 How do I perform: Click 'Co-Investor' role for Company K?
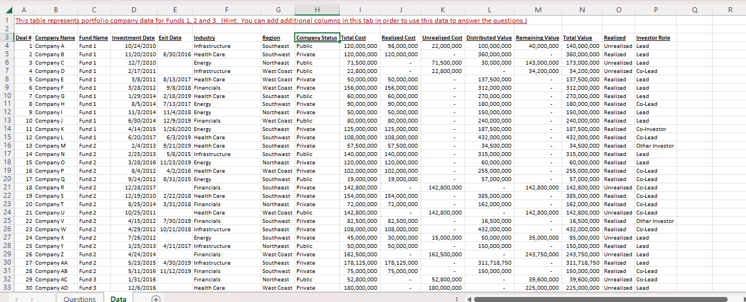(655, 129)
